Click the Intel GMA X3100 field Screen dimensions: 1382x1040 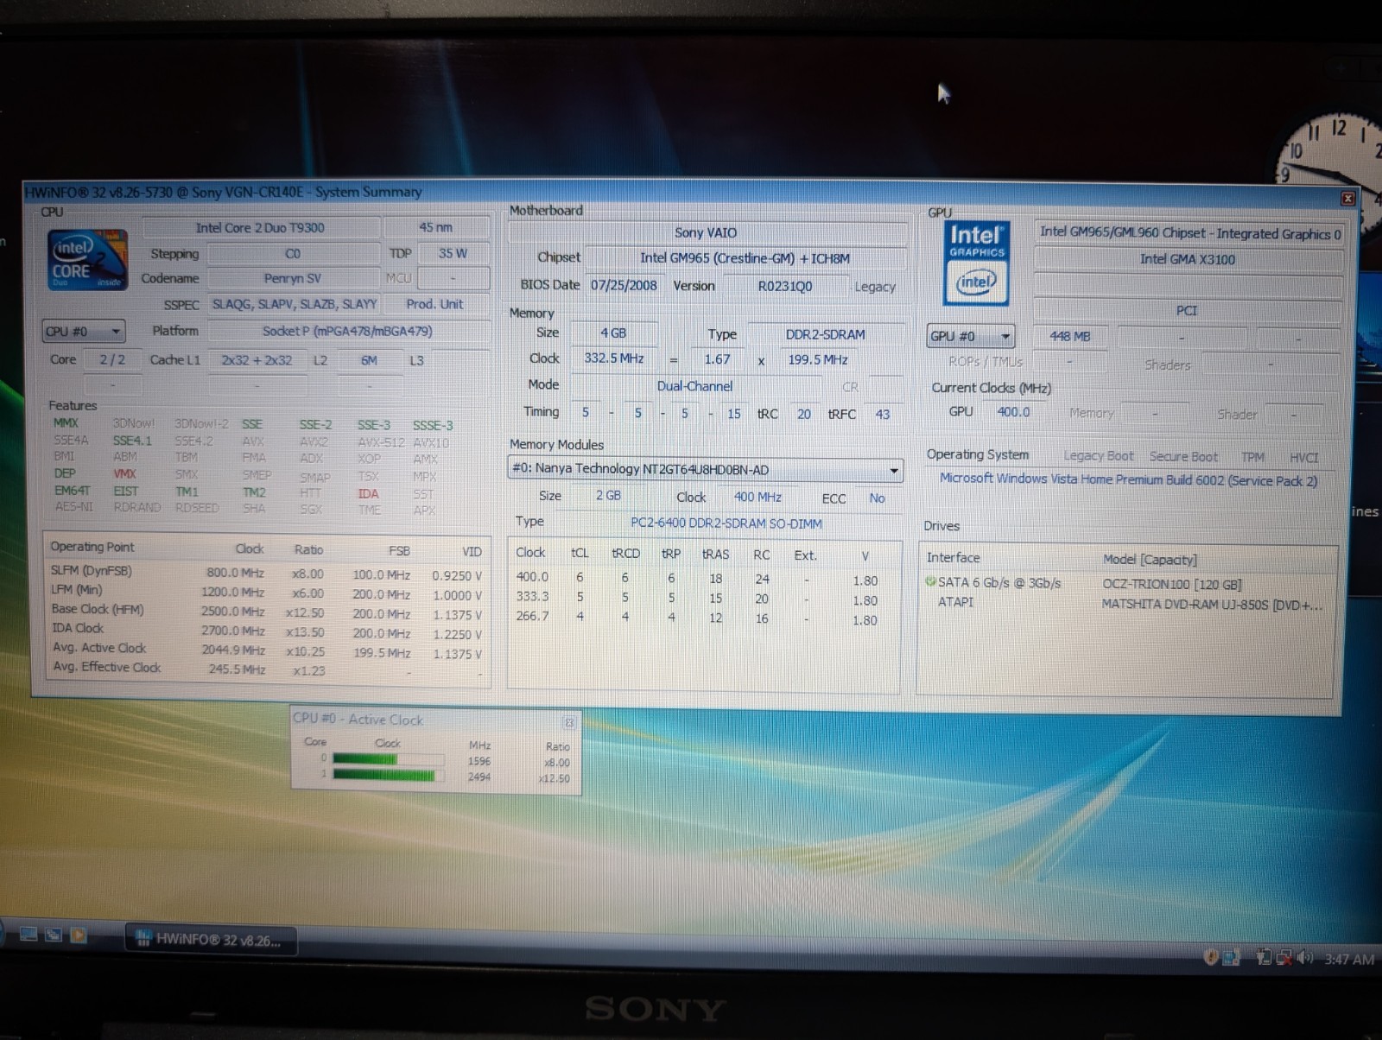coord(1187,259)
